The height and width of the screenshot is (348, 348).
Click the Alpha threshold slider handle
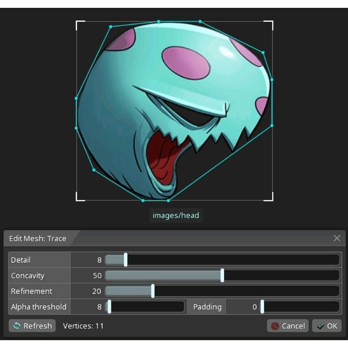[110, 307]
